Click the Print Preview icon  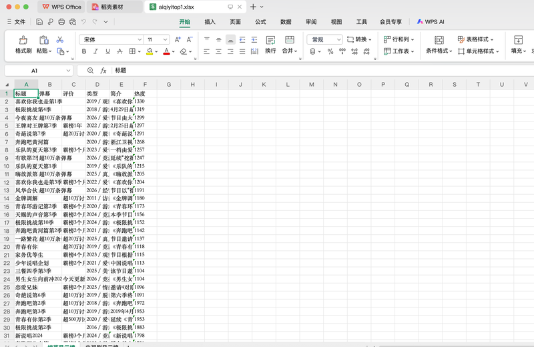click(x=73, y=22)
